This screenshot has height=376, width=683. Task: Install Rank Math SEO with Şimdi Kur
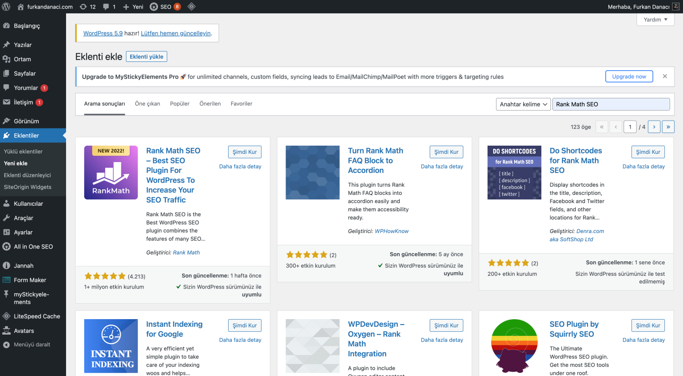(245, 152)
